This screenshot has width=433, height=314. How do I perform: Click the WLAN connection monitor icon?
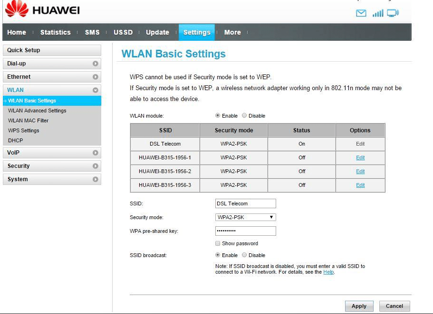[393, 13]
